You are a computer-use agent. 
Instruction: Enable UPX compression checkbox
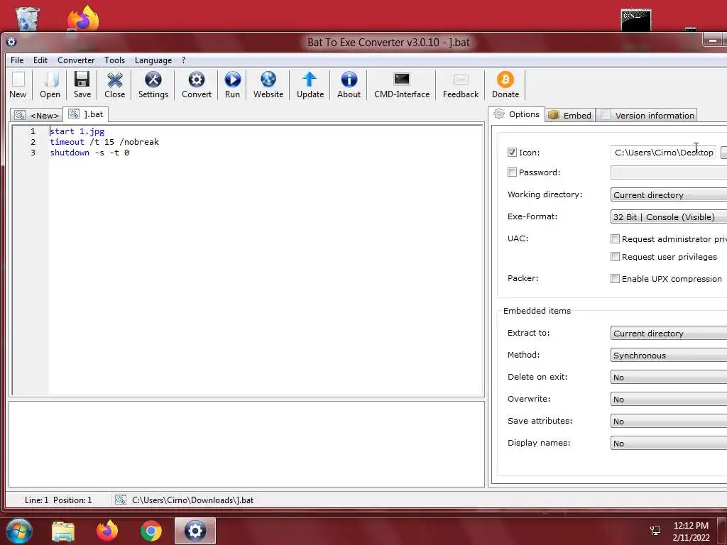[615, 278]
